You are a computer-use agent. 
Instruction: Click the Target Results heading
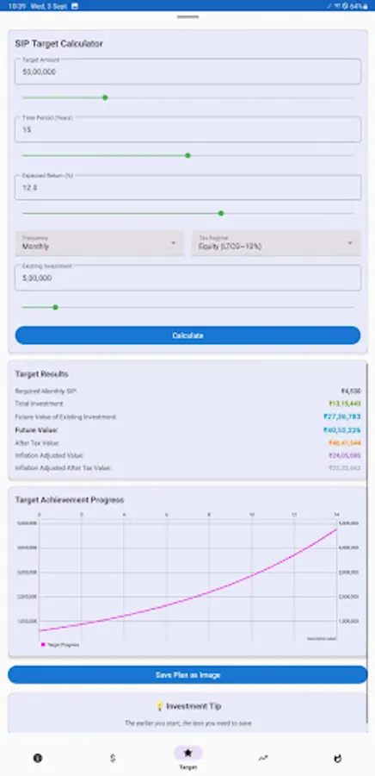[x=42, y=373]
